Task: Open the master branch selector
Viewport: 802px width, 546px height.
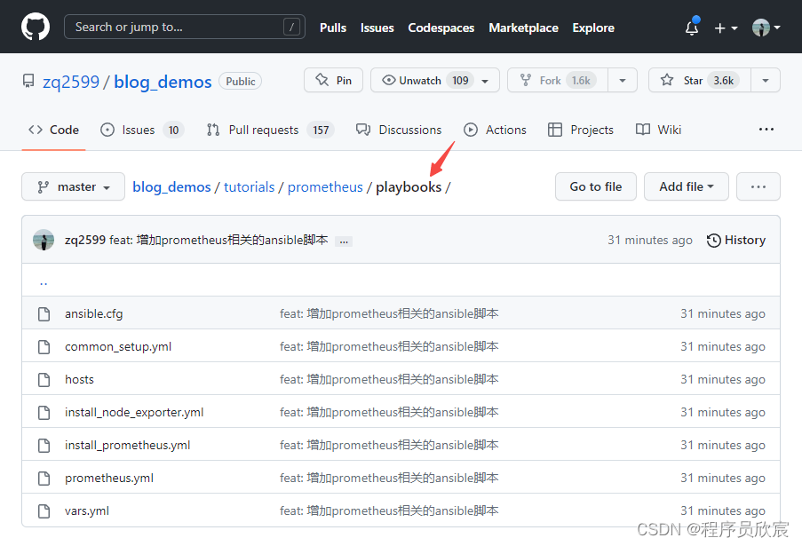Action: coord(73,186)
